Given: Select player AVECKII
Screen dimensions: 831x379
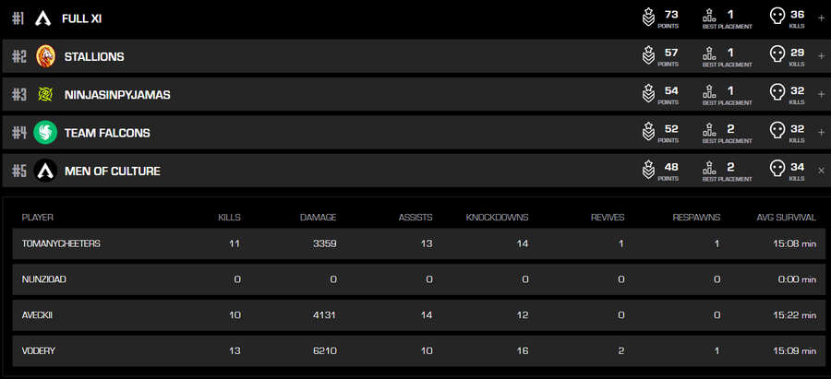Looking at the screenshot, I should [418, 315].
